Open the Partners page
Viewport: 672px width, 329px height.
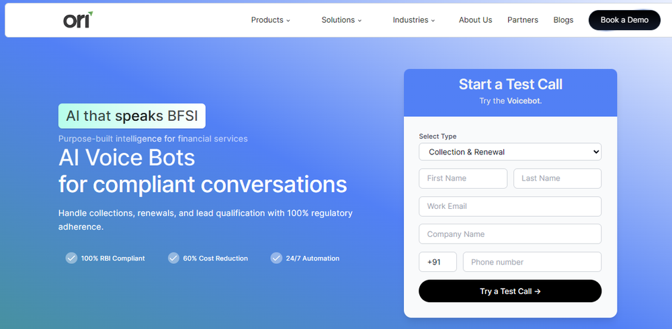click(x=523, y=20)
